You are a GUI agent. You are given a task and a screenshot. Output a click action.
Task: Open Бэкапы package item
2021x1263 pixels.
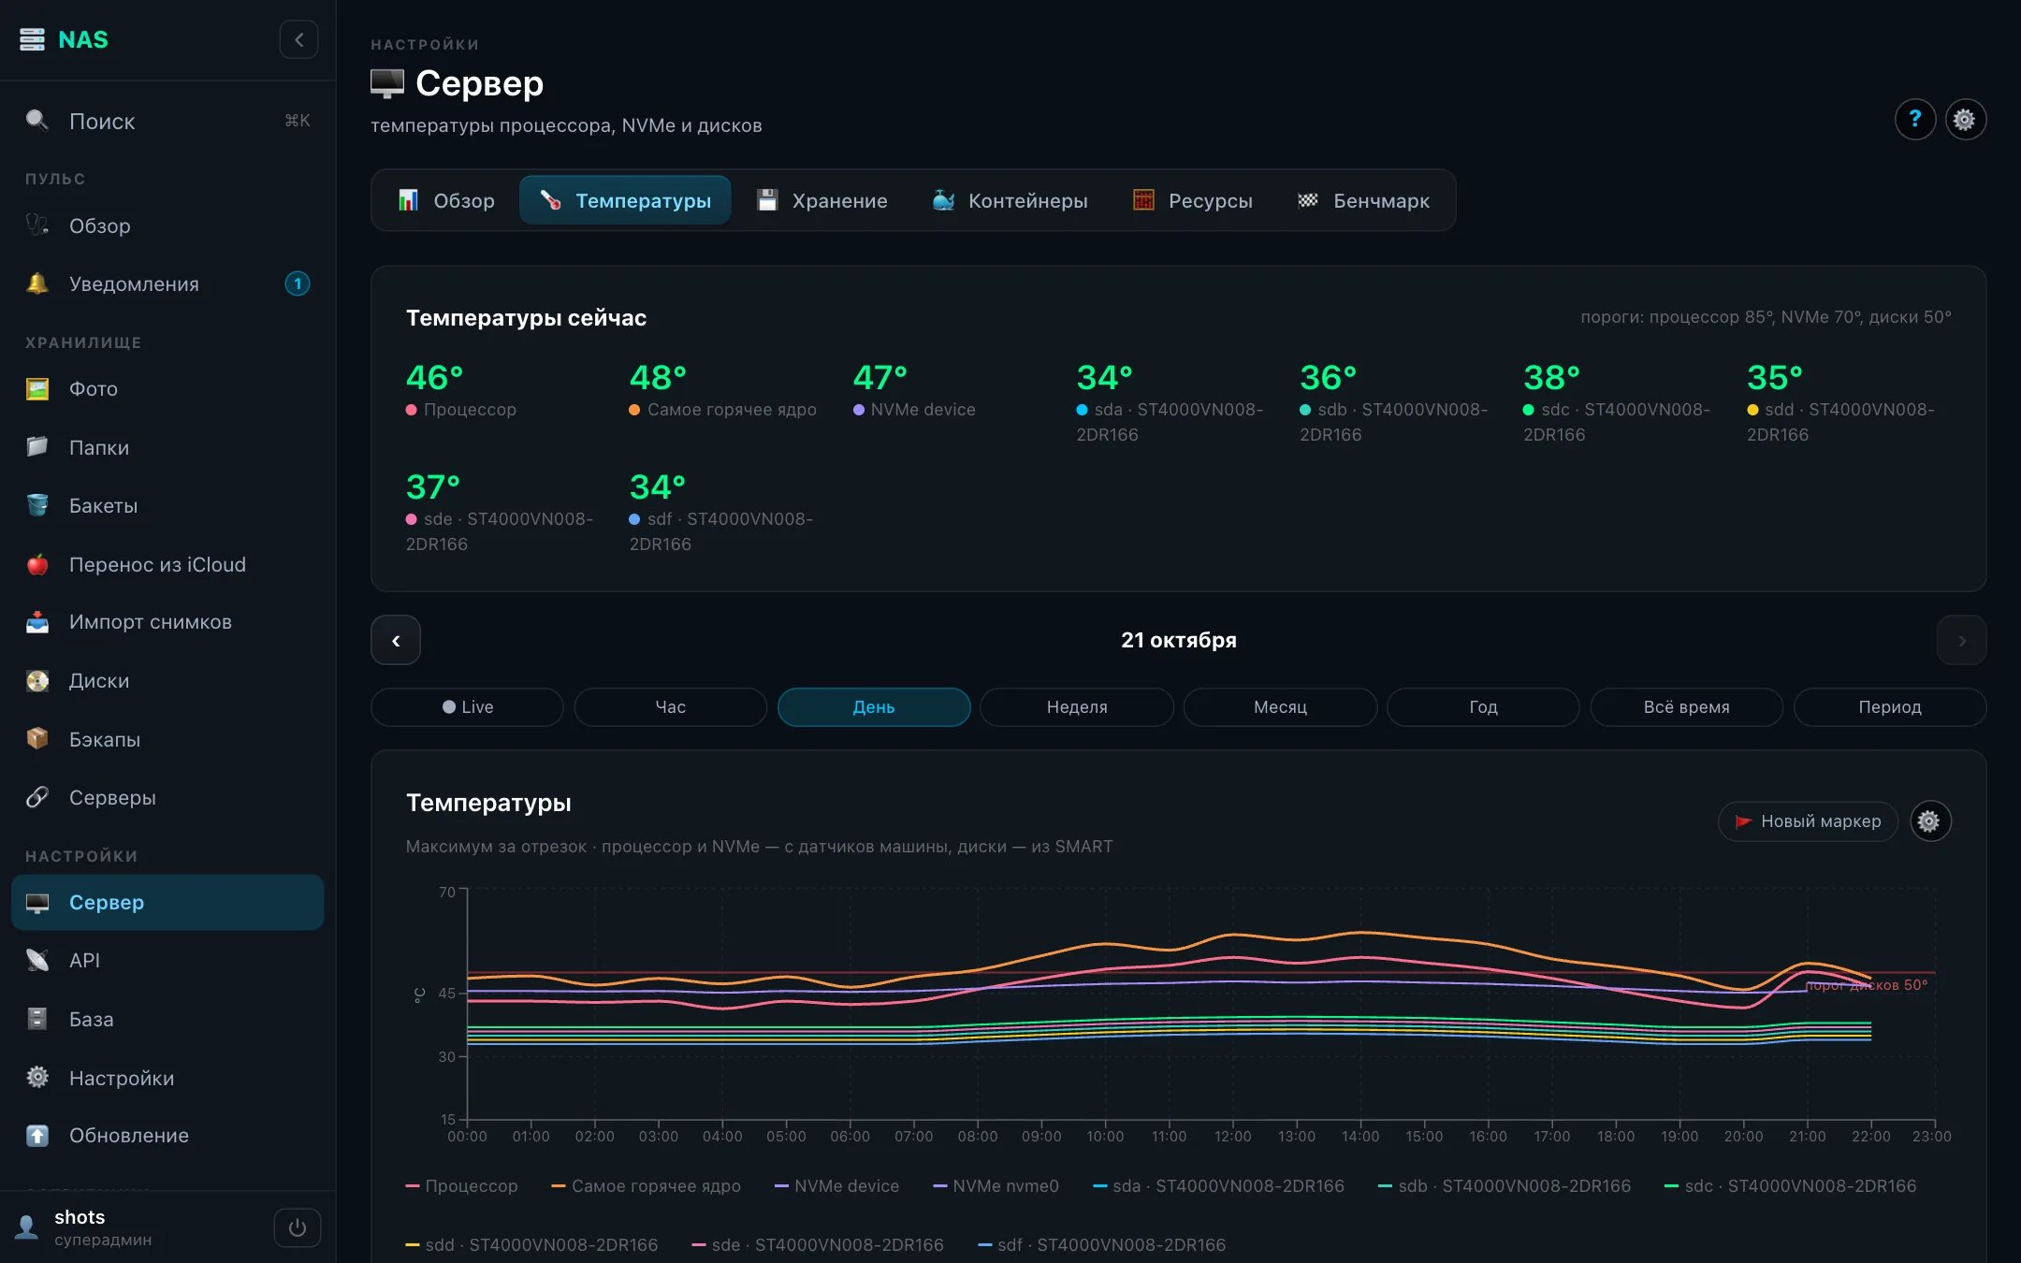(x=167, y=739)
